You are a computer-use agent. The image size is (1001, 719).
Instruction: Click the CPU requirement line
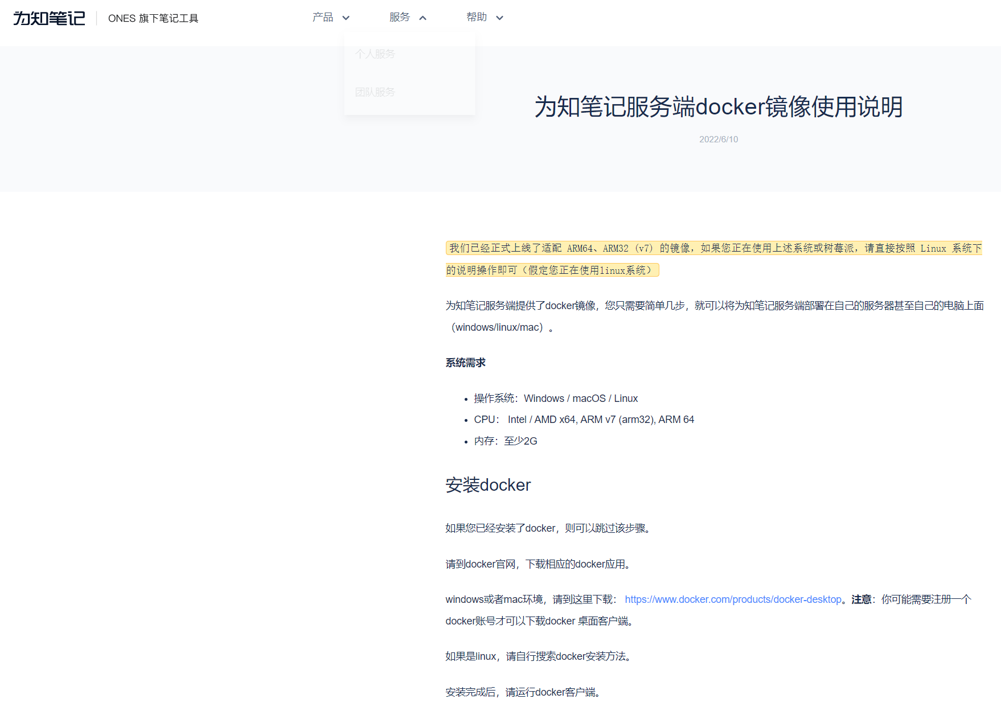pos(584,419)
